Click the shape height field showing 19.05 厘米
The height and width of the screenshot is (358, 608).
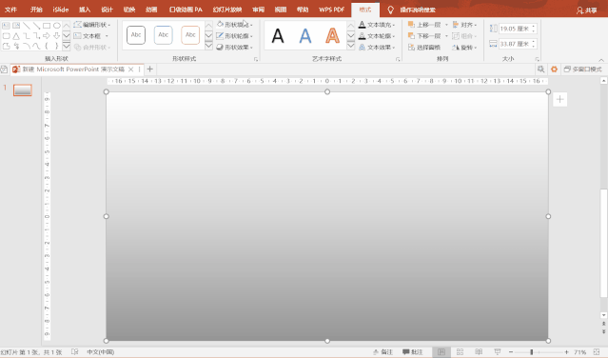(x=518, y=29)
